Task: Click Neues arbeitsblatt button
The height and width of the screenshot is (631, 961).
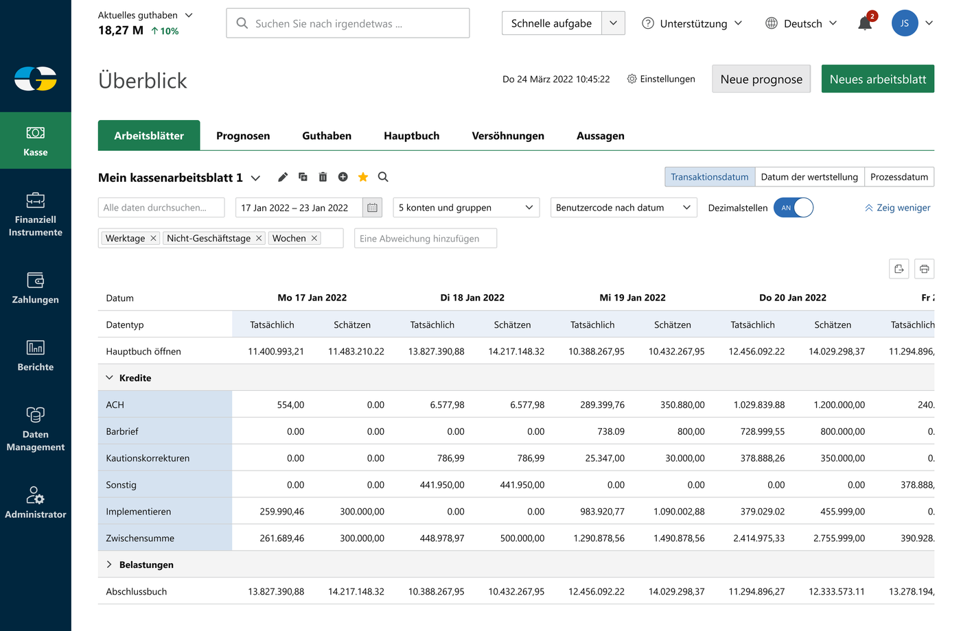Action: (x=878, y=79)
